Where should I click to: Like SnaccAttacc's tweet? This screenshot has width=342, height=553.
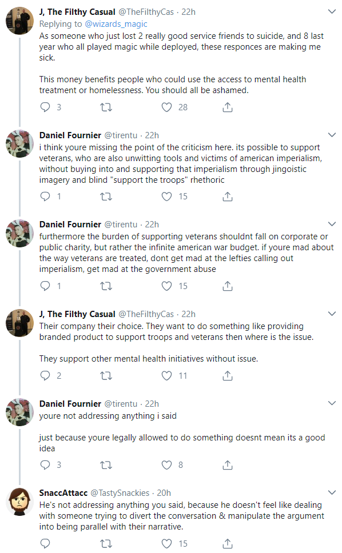tap(166, 543)
